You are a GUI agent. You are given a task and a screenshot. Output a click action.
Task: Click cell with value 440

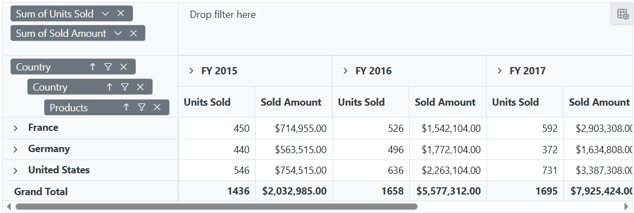pos(216,150)
